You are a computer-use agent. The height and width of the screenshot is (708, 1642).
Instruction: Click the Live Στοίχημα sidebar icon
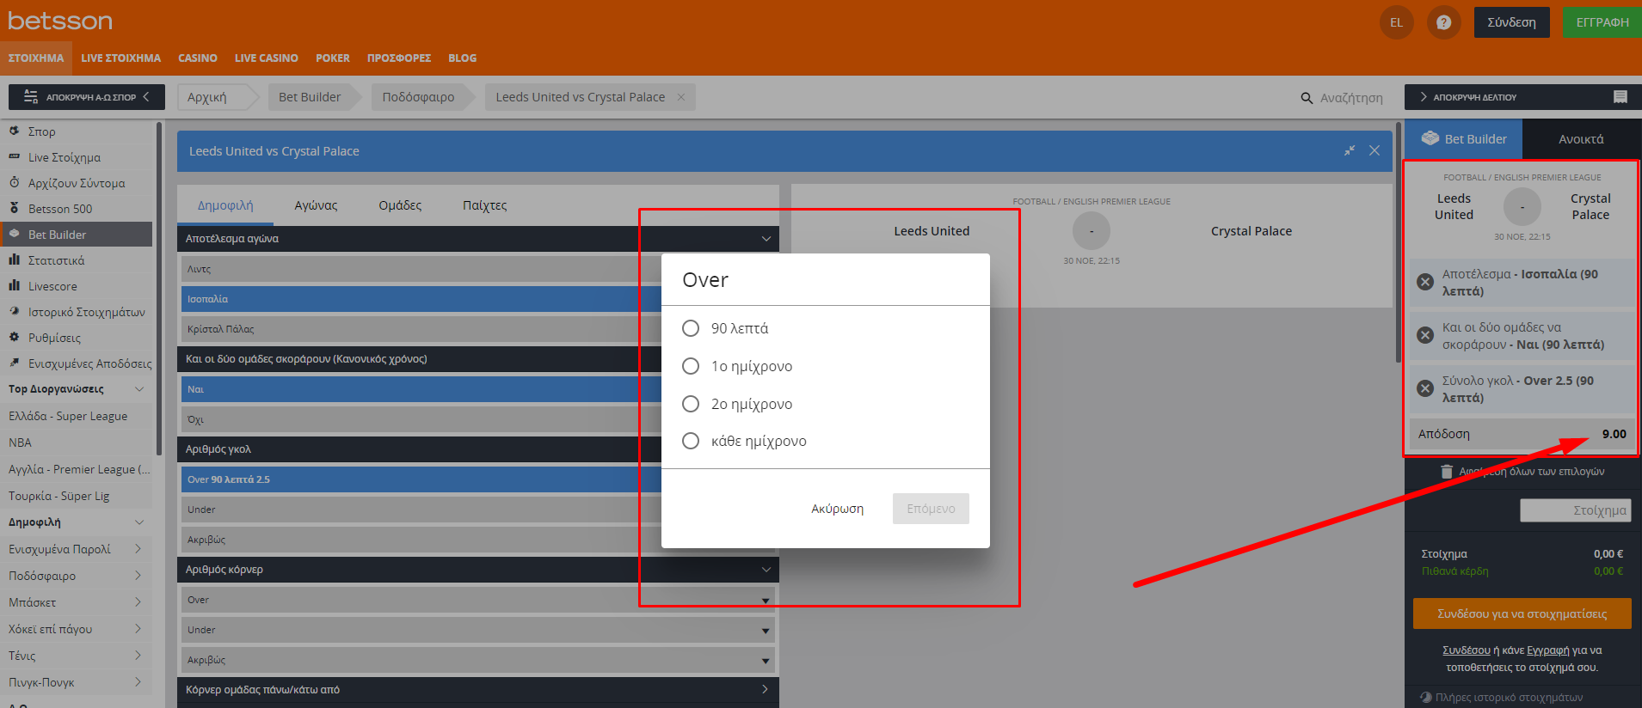(x=14, y=156)
